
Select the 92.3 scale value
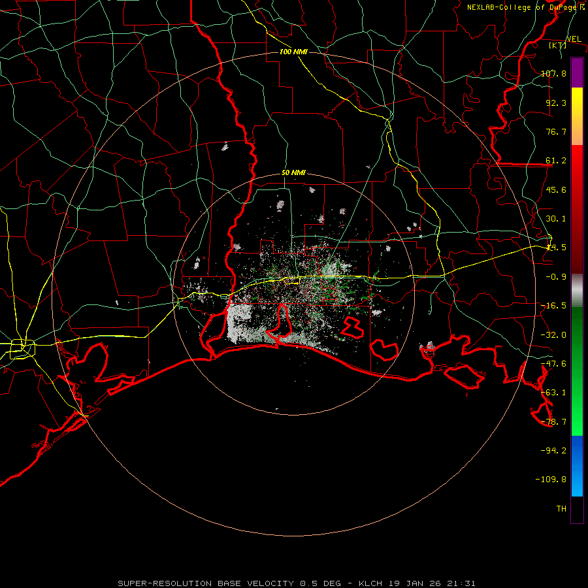[556, 103]
